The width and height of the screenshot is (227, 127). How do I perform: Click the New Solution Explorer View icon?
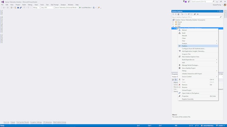coord(179,57)
